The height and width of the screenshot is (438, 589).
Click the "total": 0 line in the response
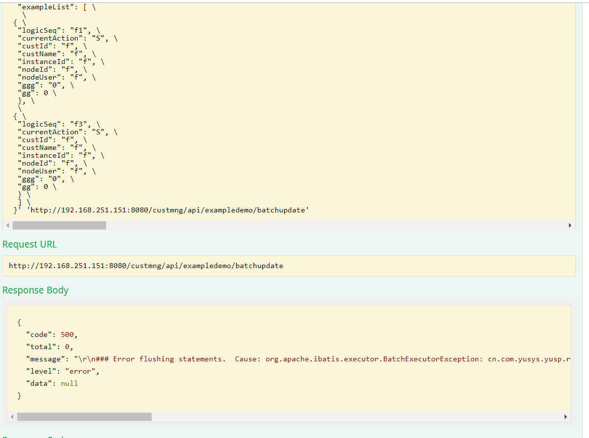(49, 347)
